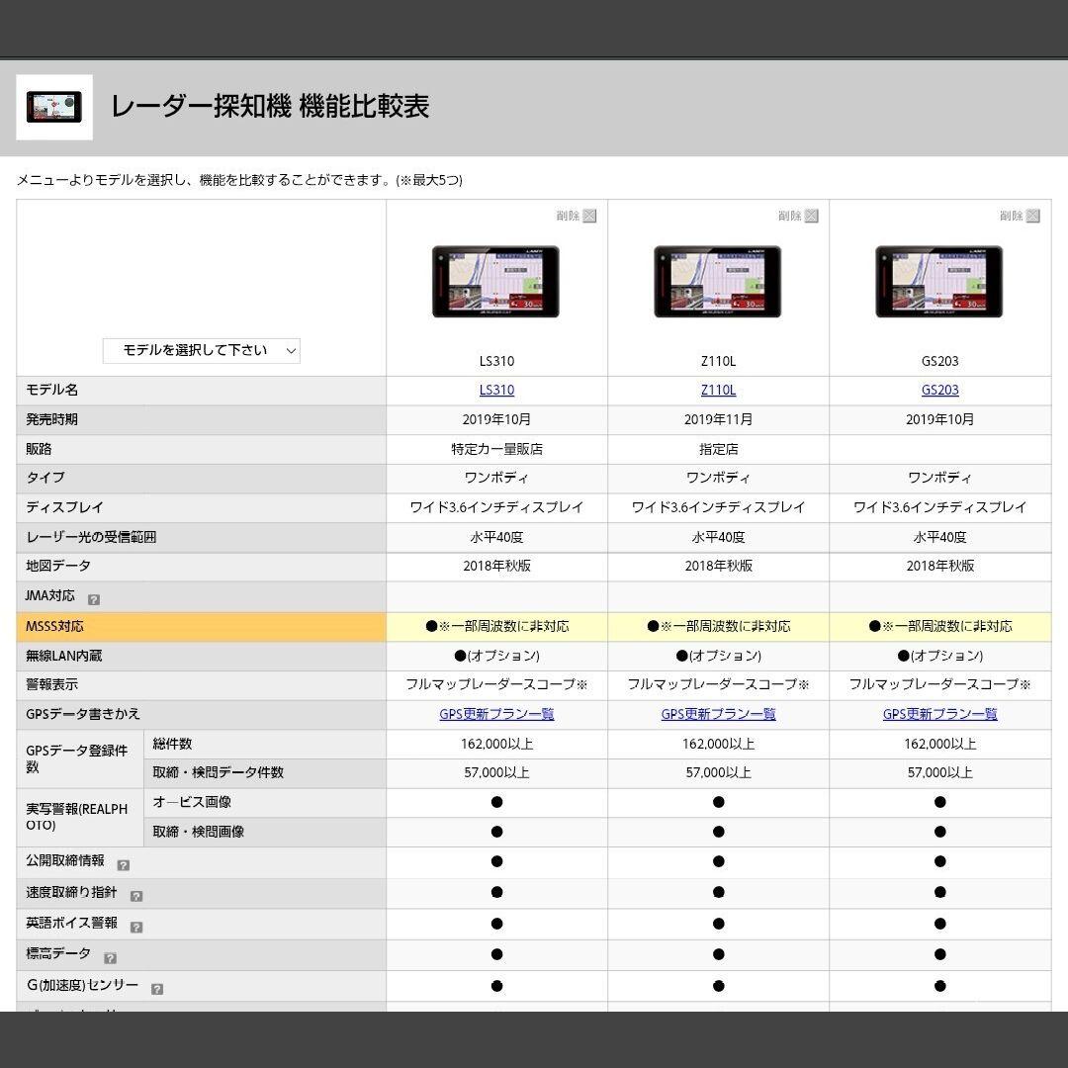Open GPS更新プラン一覧 in the GS203 column

pos(939,714)
